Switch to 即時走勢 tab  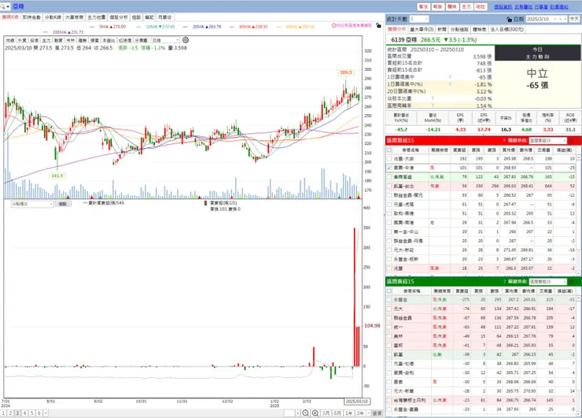pos(31,17)
